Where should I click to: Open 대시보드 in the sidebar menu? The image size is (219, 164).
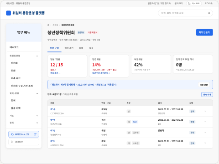[x=24, y=47]
